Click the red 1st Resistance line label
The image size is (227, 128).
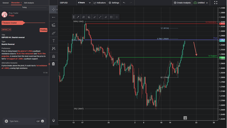click(211, 22)
